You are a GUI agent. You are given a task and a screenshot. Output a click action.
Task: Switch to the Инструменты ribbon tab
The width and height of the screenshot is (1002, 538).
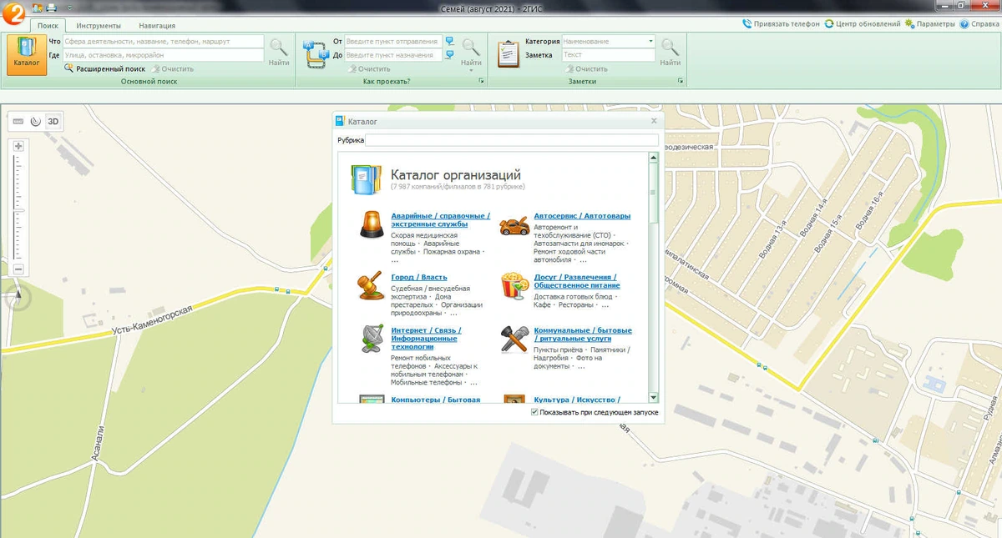click(98, 26)
